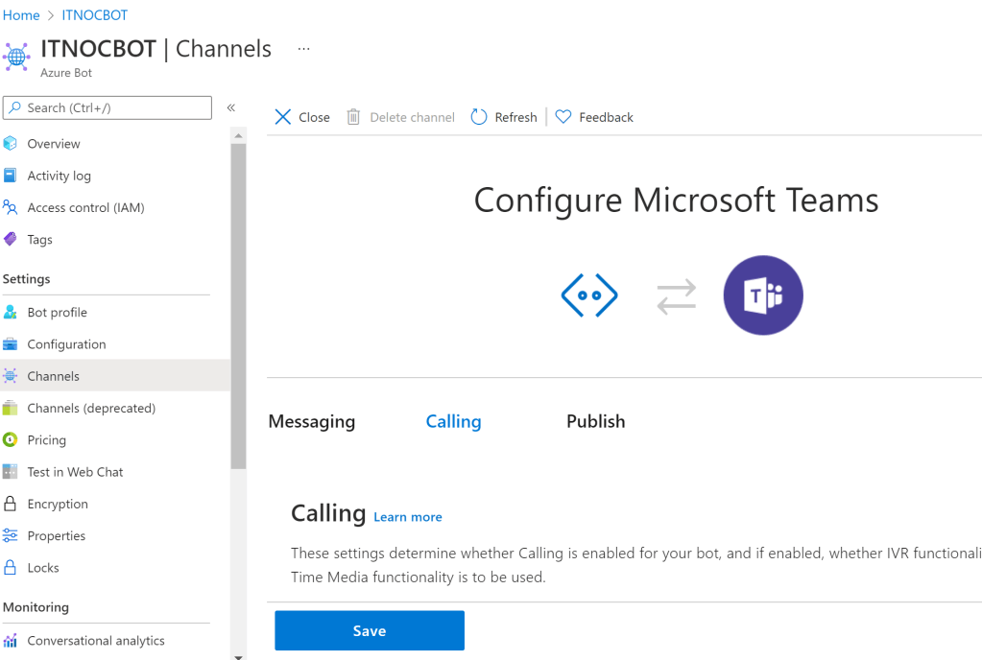Image resolution: width=982 pixels, height=660 pixels.
Task: Click the Refresh icon in toolbar
Action: 479,117
